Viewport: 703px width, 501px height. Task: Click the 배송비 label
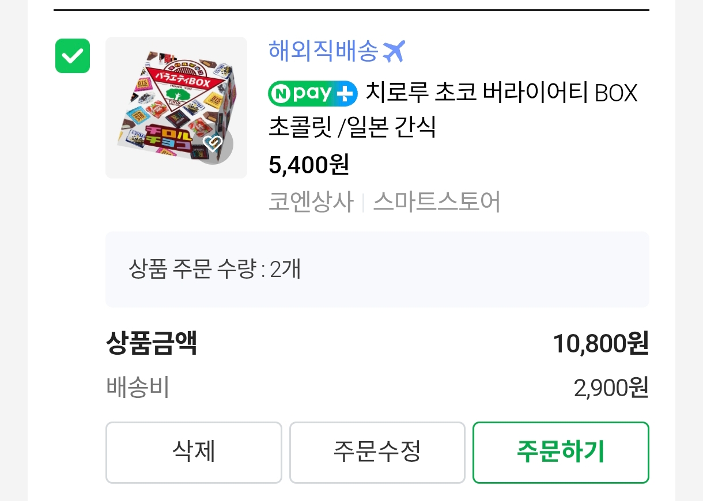tap(138, 388)
